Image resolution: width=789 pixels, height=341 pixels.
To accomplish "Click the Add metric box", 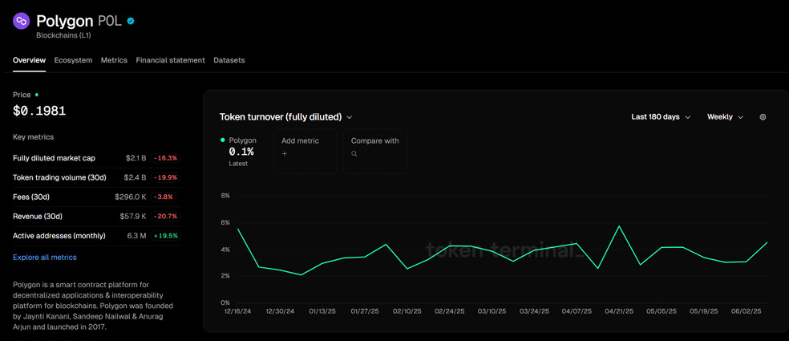I will 305,151.
